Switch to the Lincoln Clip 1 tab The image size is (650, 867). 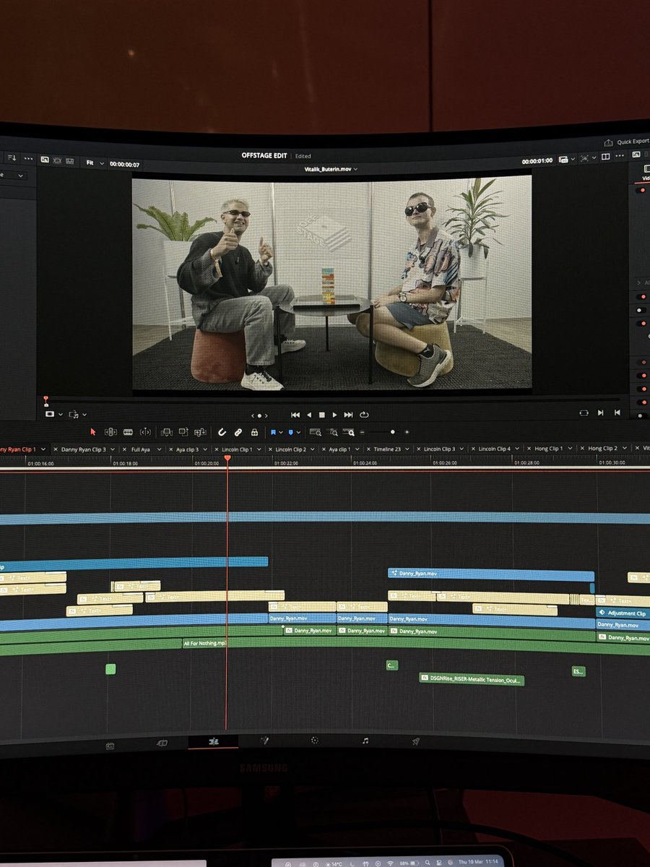[237, 449]
